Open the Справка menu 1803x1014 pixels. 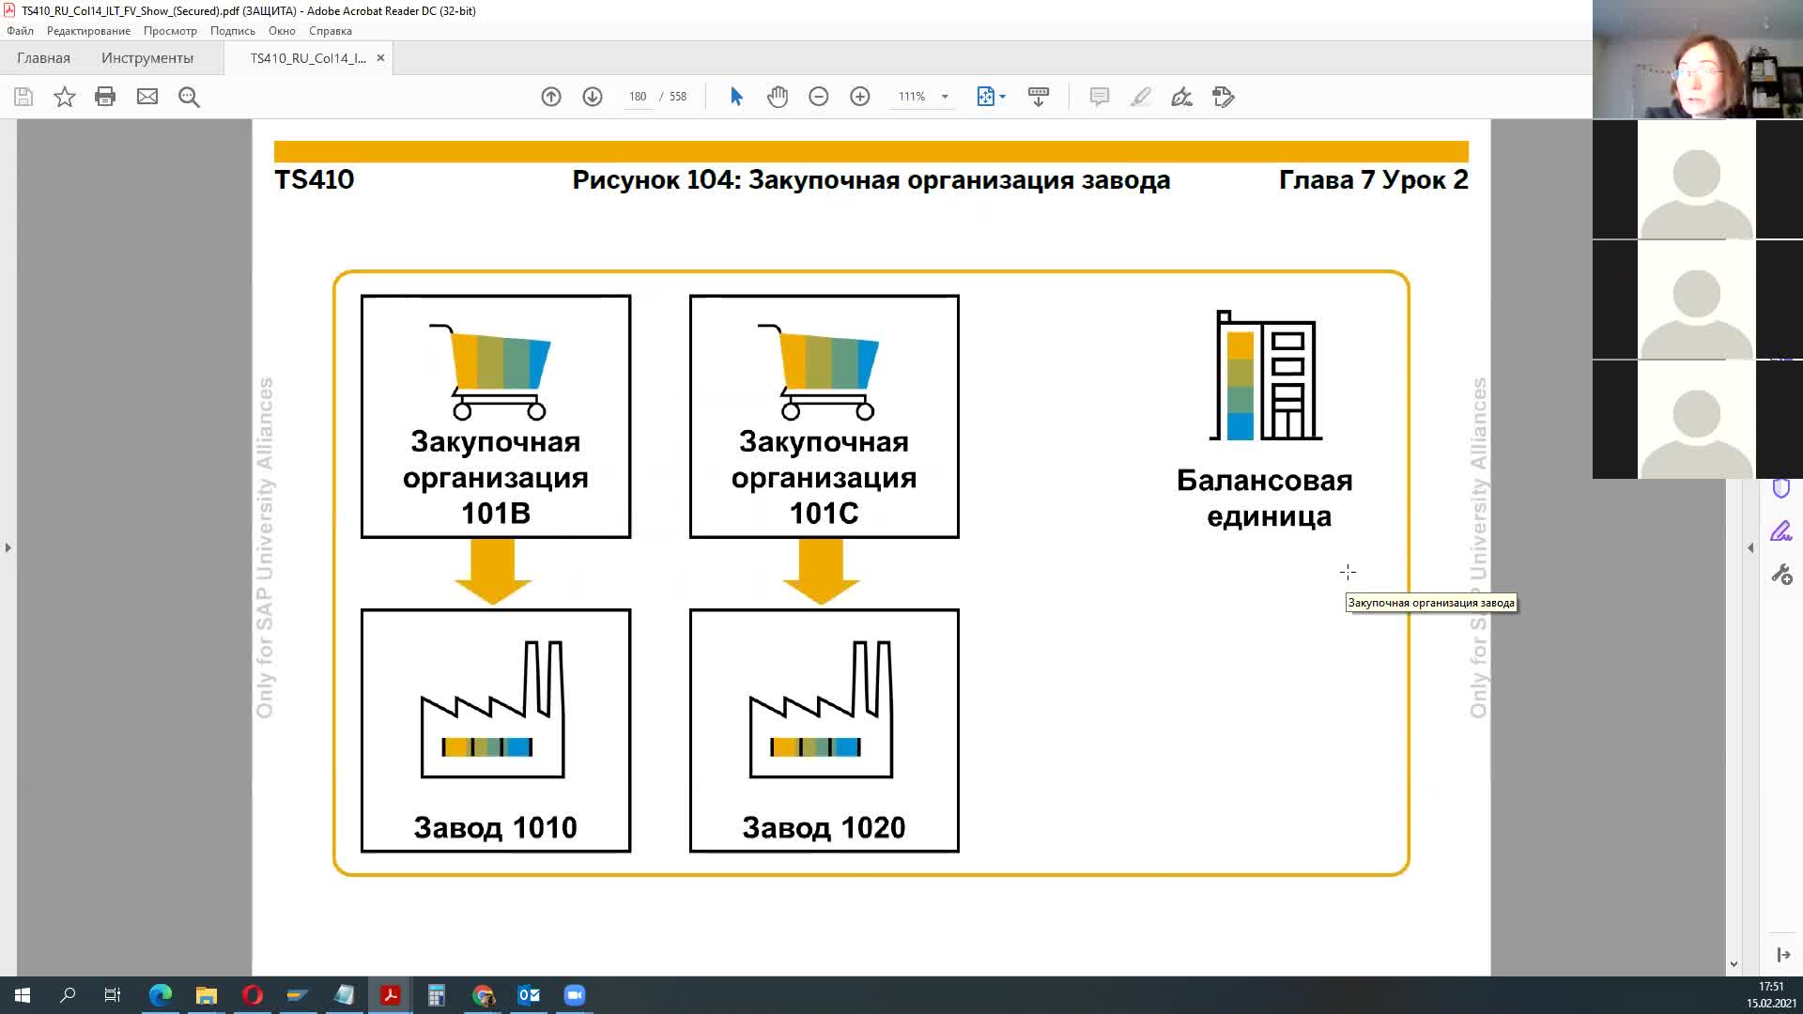pos(331,31)
